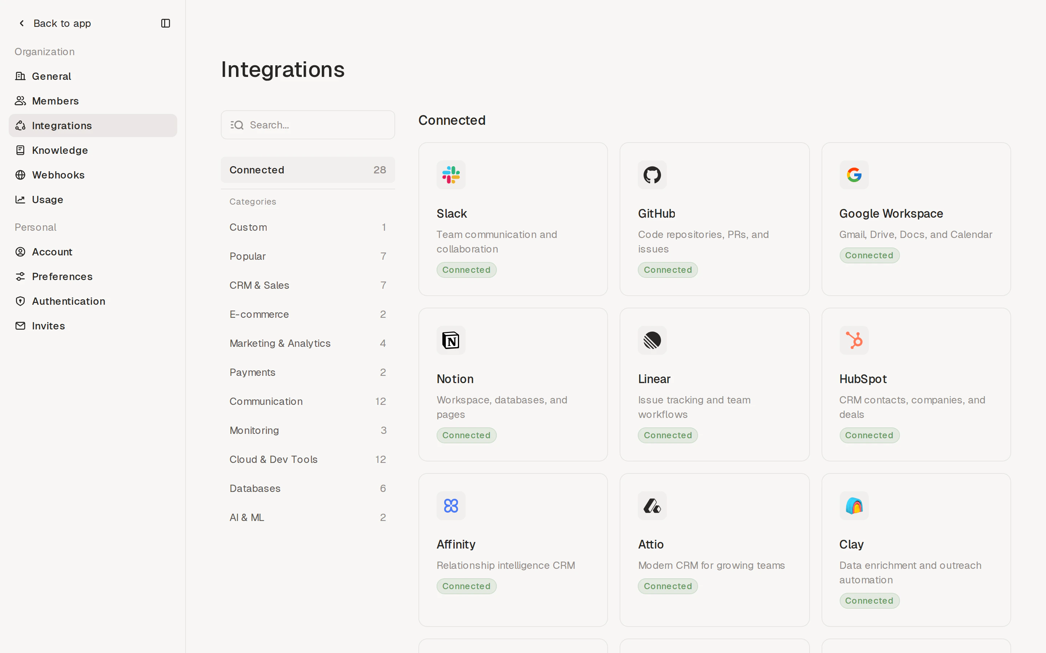The height and width of the screenshot is (653, 1046).
Task: Open Webhooks from the sidebar
Action: pyautogui.click(x=93, y=174)
